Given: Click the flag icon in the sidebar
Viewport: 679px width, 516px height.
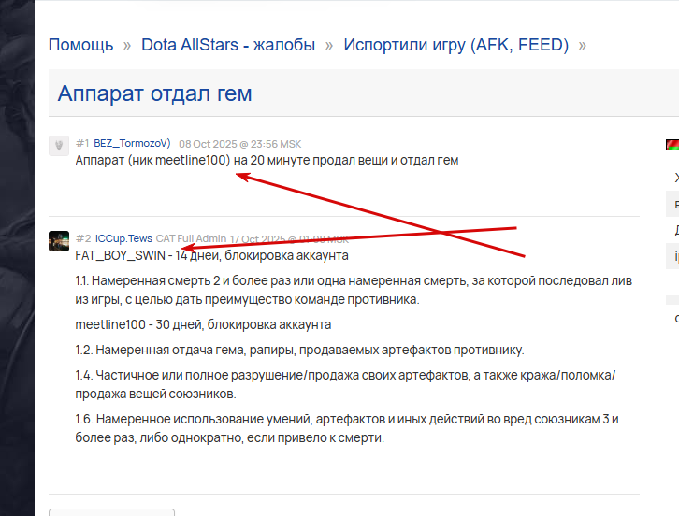Looking at the screenshot, I should click(672, 145).
